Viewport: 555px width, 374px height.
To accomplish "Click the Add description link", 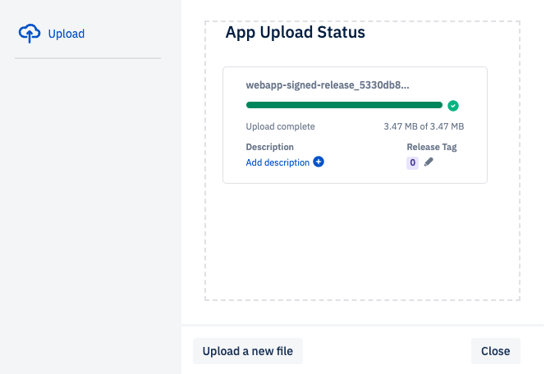I will coord(277,162).
